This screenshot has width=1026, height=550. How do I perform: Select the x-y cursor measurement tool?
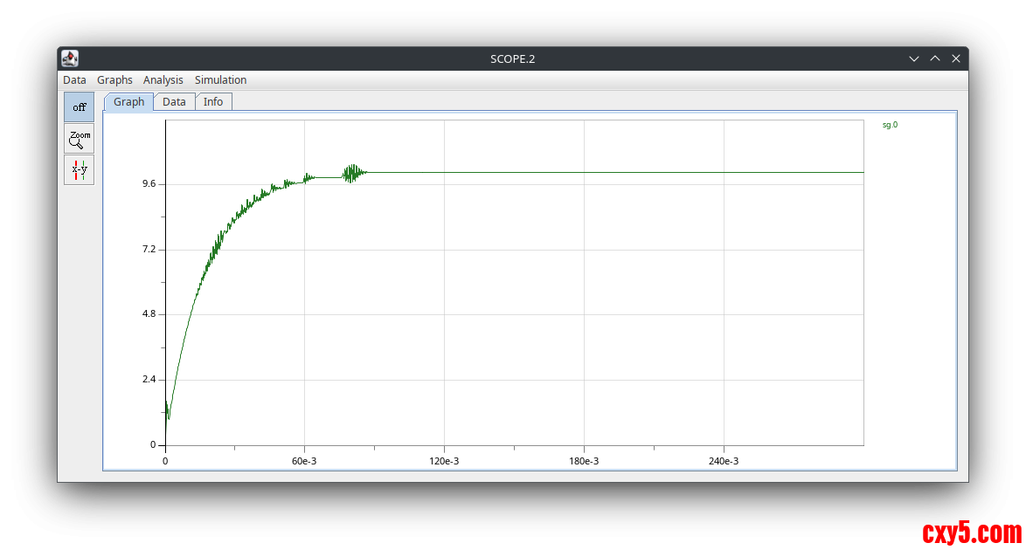tap(79, 170)
